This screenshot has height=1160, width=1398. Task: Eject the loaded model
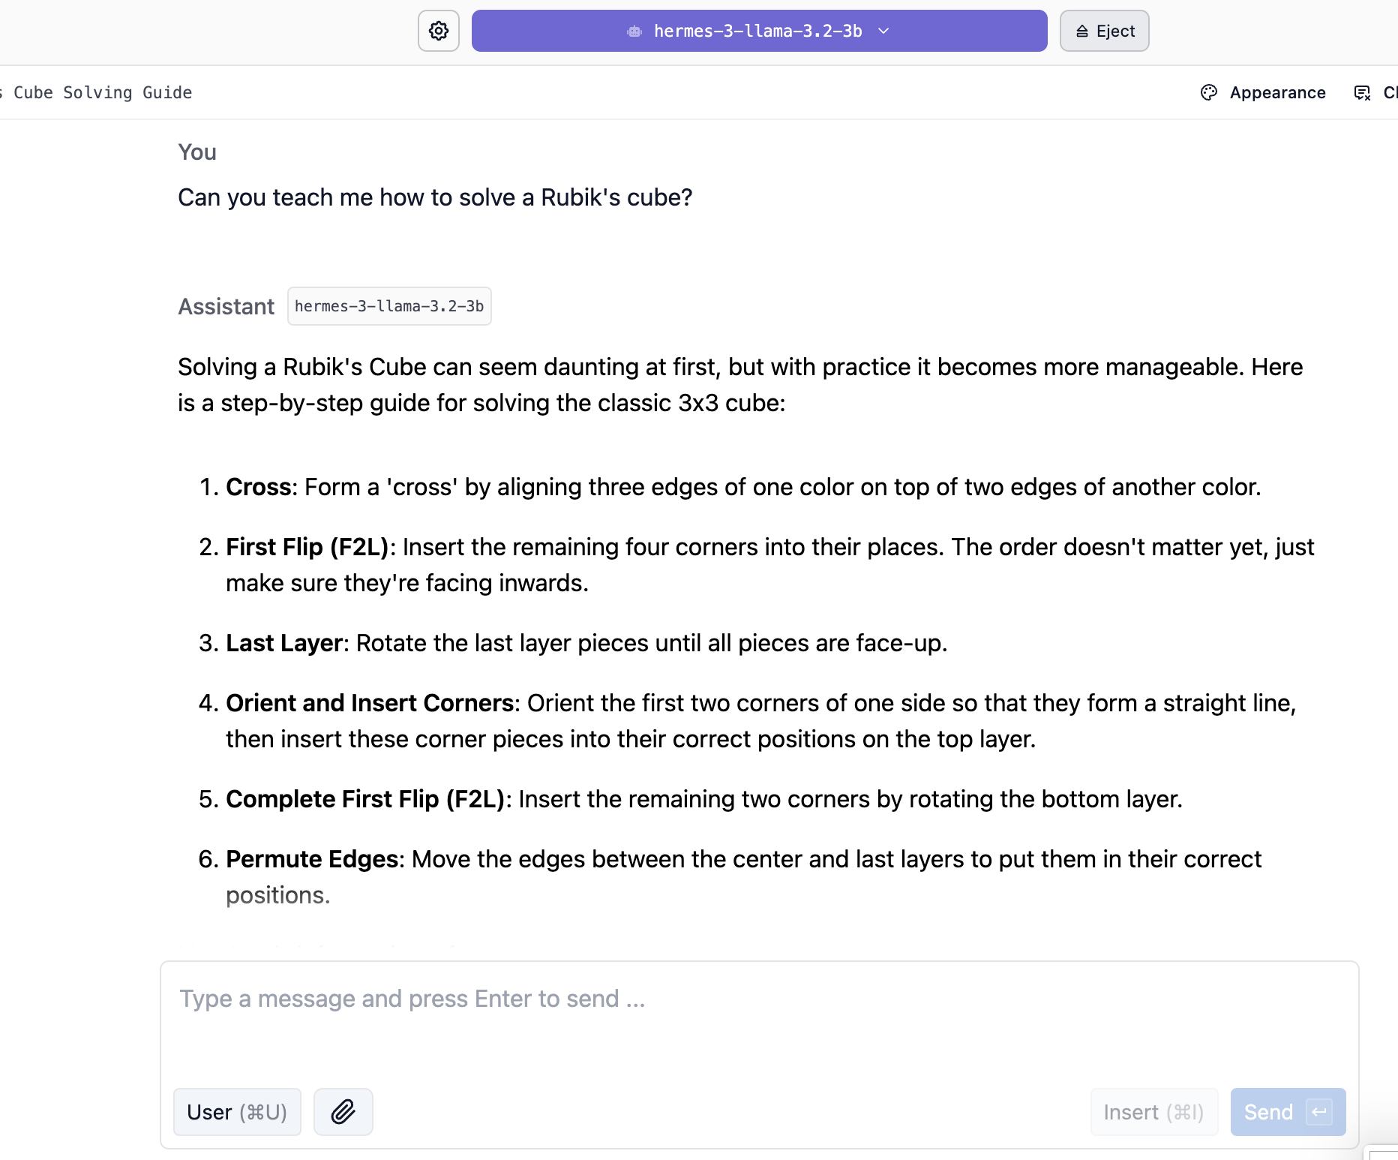pyautogui.click(x=1104, y=31)
